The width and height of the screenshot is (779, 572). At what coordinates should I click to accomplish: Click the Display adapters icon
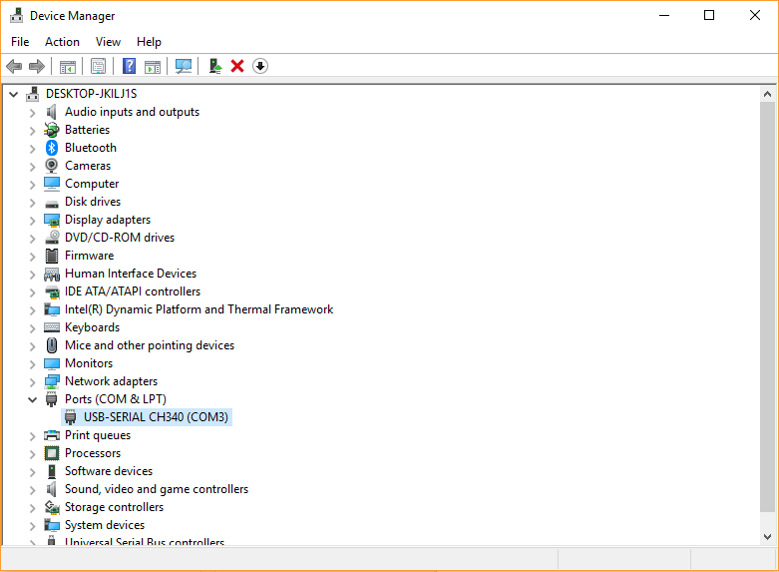tap(52, 220)
